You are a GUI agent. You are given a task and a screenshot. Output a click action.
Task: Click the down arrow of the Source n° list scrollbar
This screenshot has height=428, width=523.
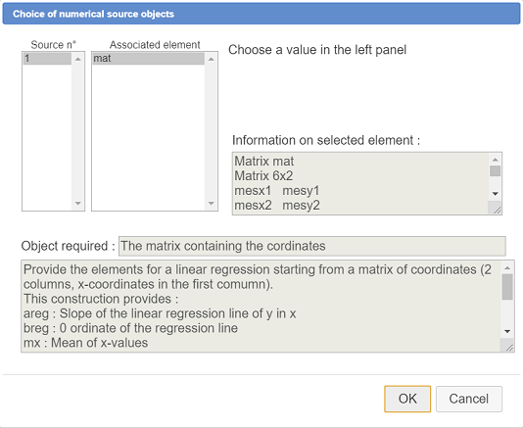click(x=78, y=203)
